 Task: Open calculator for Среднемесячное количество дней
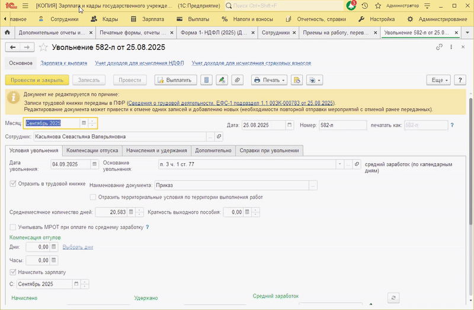(x=131, y=212)
